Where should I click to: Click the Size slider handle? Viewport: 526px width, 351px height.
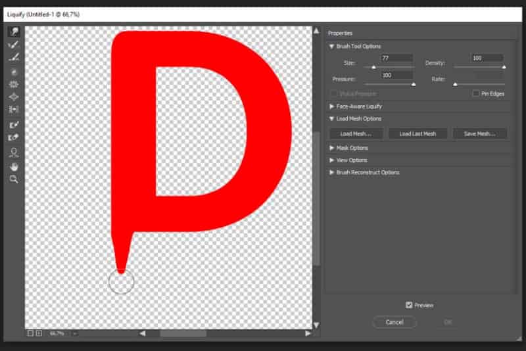coord(373,68)
